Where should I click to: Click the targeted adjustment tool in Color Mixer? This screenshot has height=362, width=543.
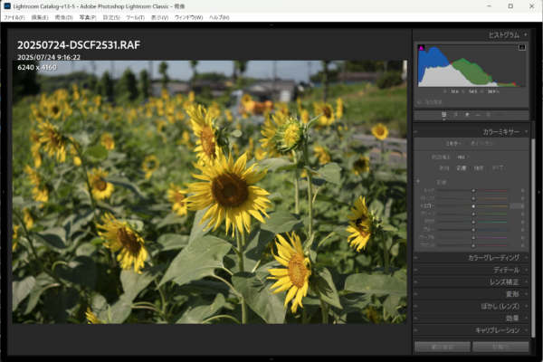(x=418, y=181)
